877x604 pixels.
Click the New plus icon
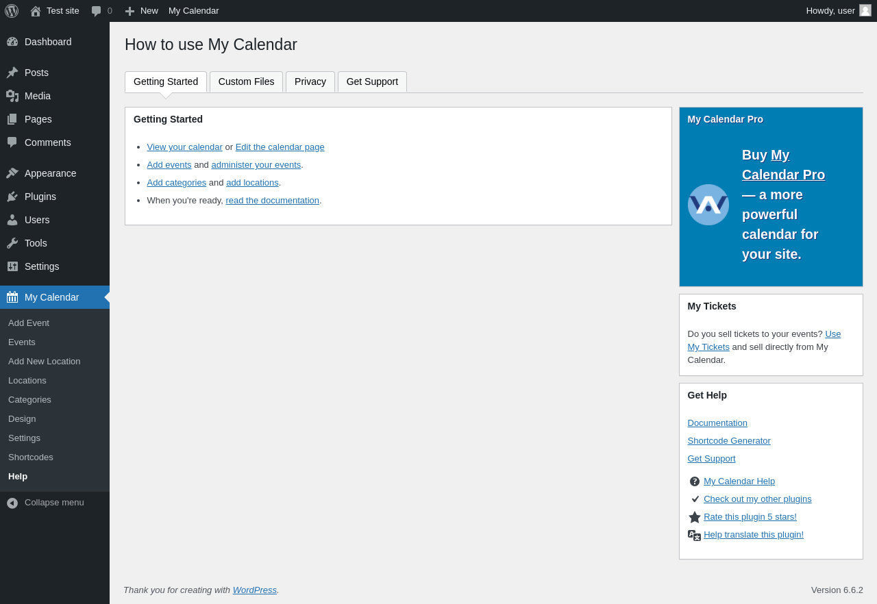pyautogui.click(x=129, y=11)
